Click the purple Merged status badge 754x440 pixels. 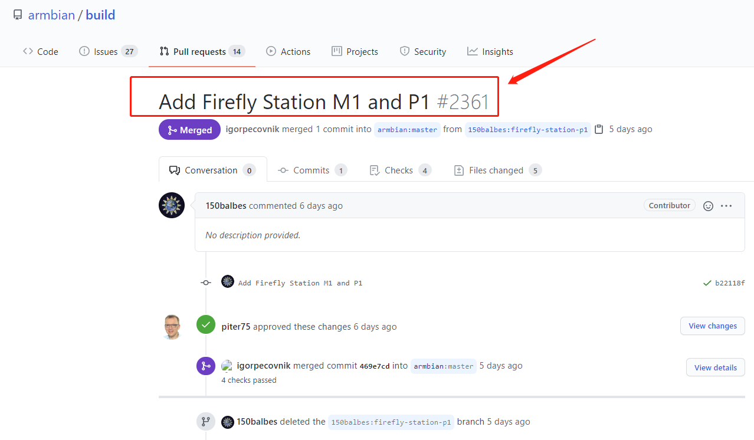tap(189, 130)
